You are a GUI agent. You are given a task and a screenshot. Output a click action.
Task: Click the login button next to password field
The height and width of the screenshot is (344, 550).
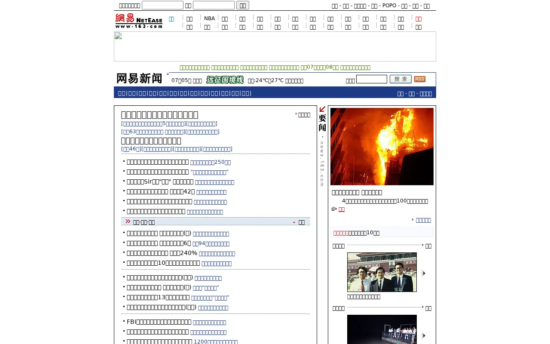pos(243,5)
